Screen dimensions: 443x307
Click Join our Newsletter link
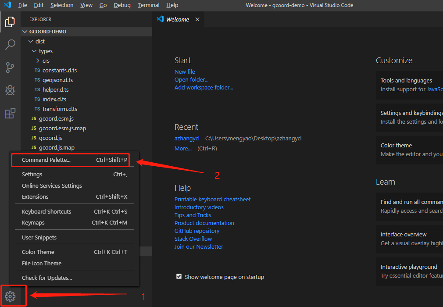(199, 246)
